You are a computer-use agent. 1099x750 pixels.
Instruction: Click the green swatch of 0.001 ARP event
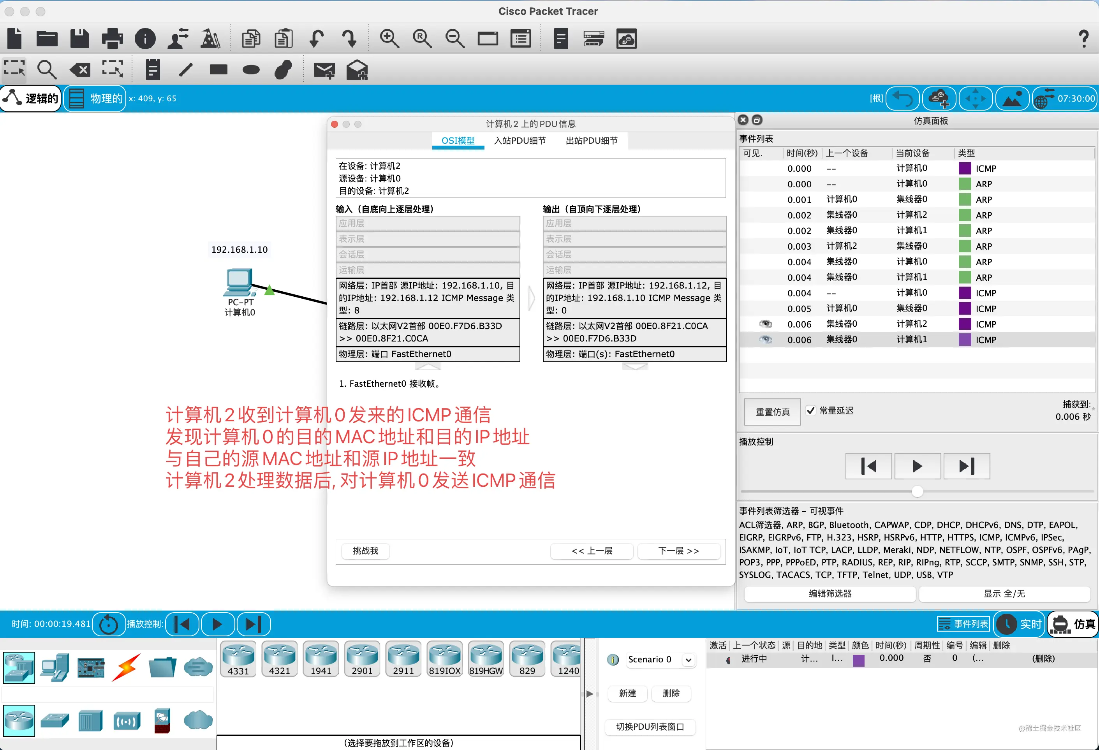tap(965, 199)
